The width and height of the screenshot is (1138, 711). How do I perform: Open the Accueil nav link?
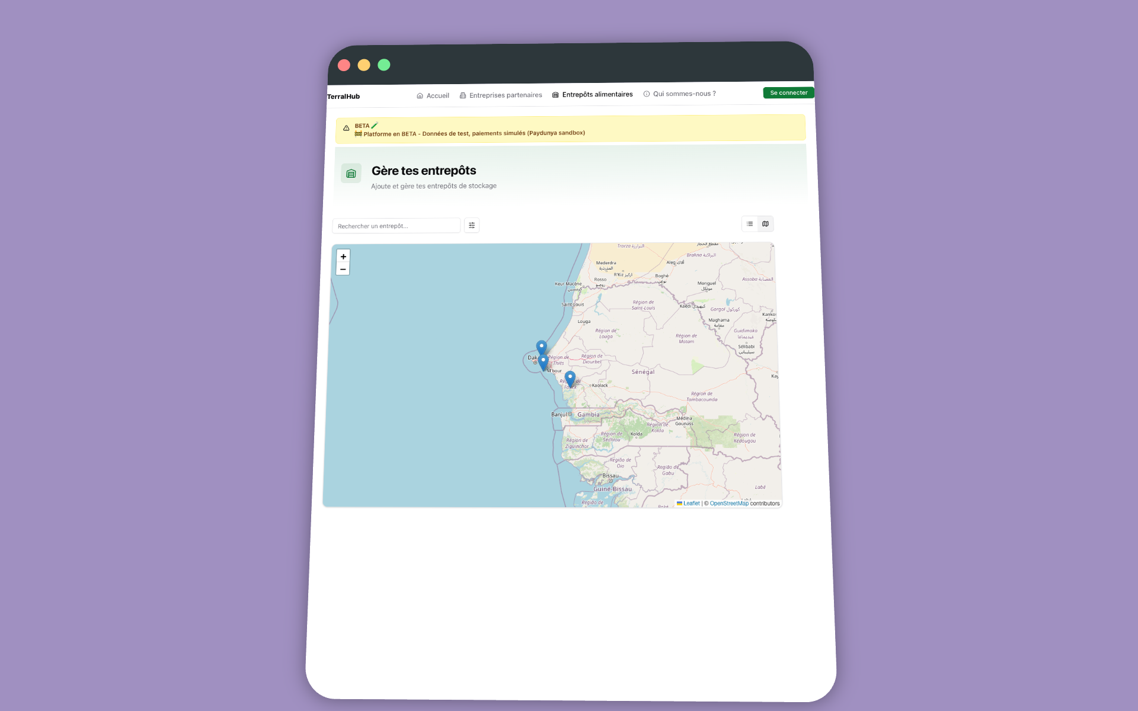tap(433, 95)
